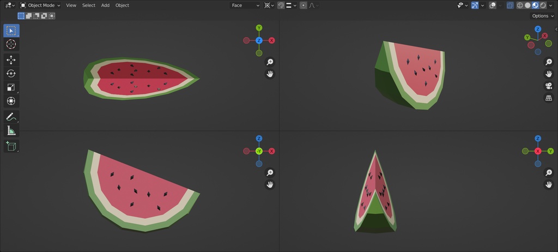Click zoom magnifier in top-down watermelon viewport
Screen dimensions: 558x252
(270, 62)
